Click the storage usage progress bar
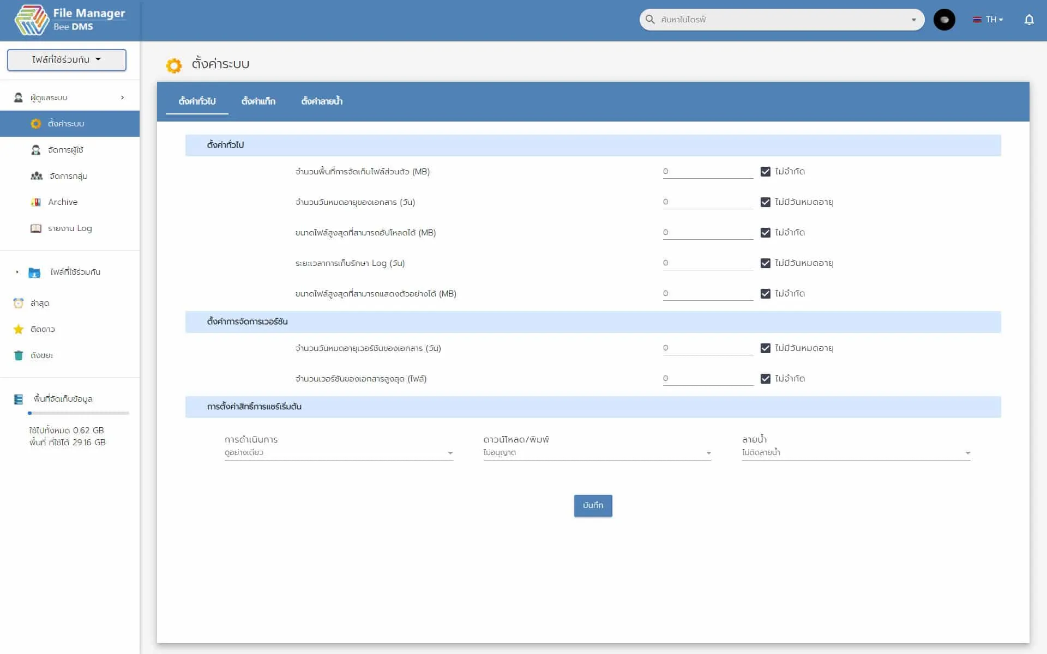1047x654 pixels. (79, 413)
